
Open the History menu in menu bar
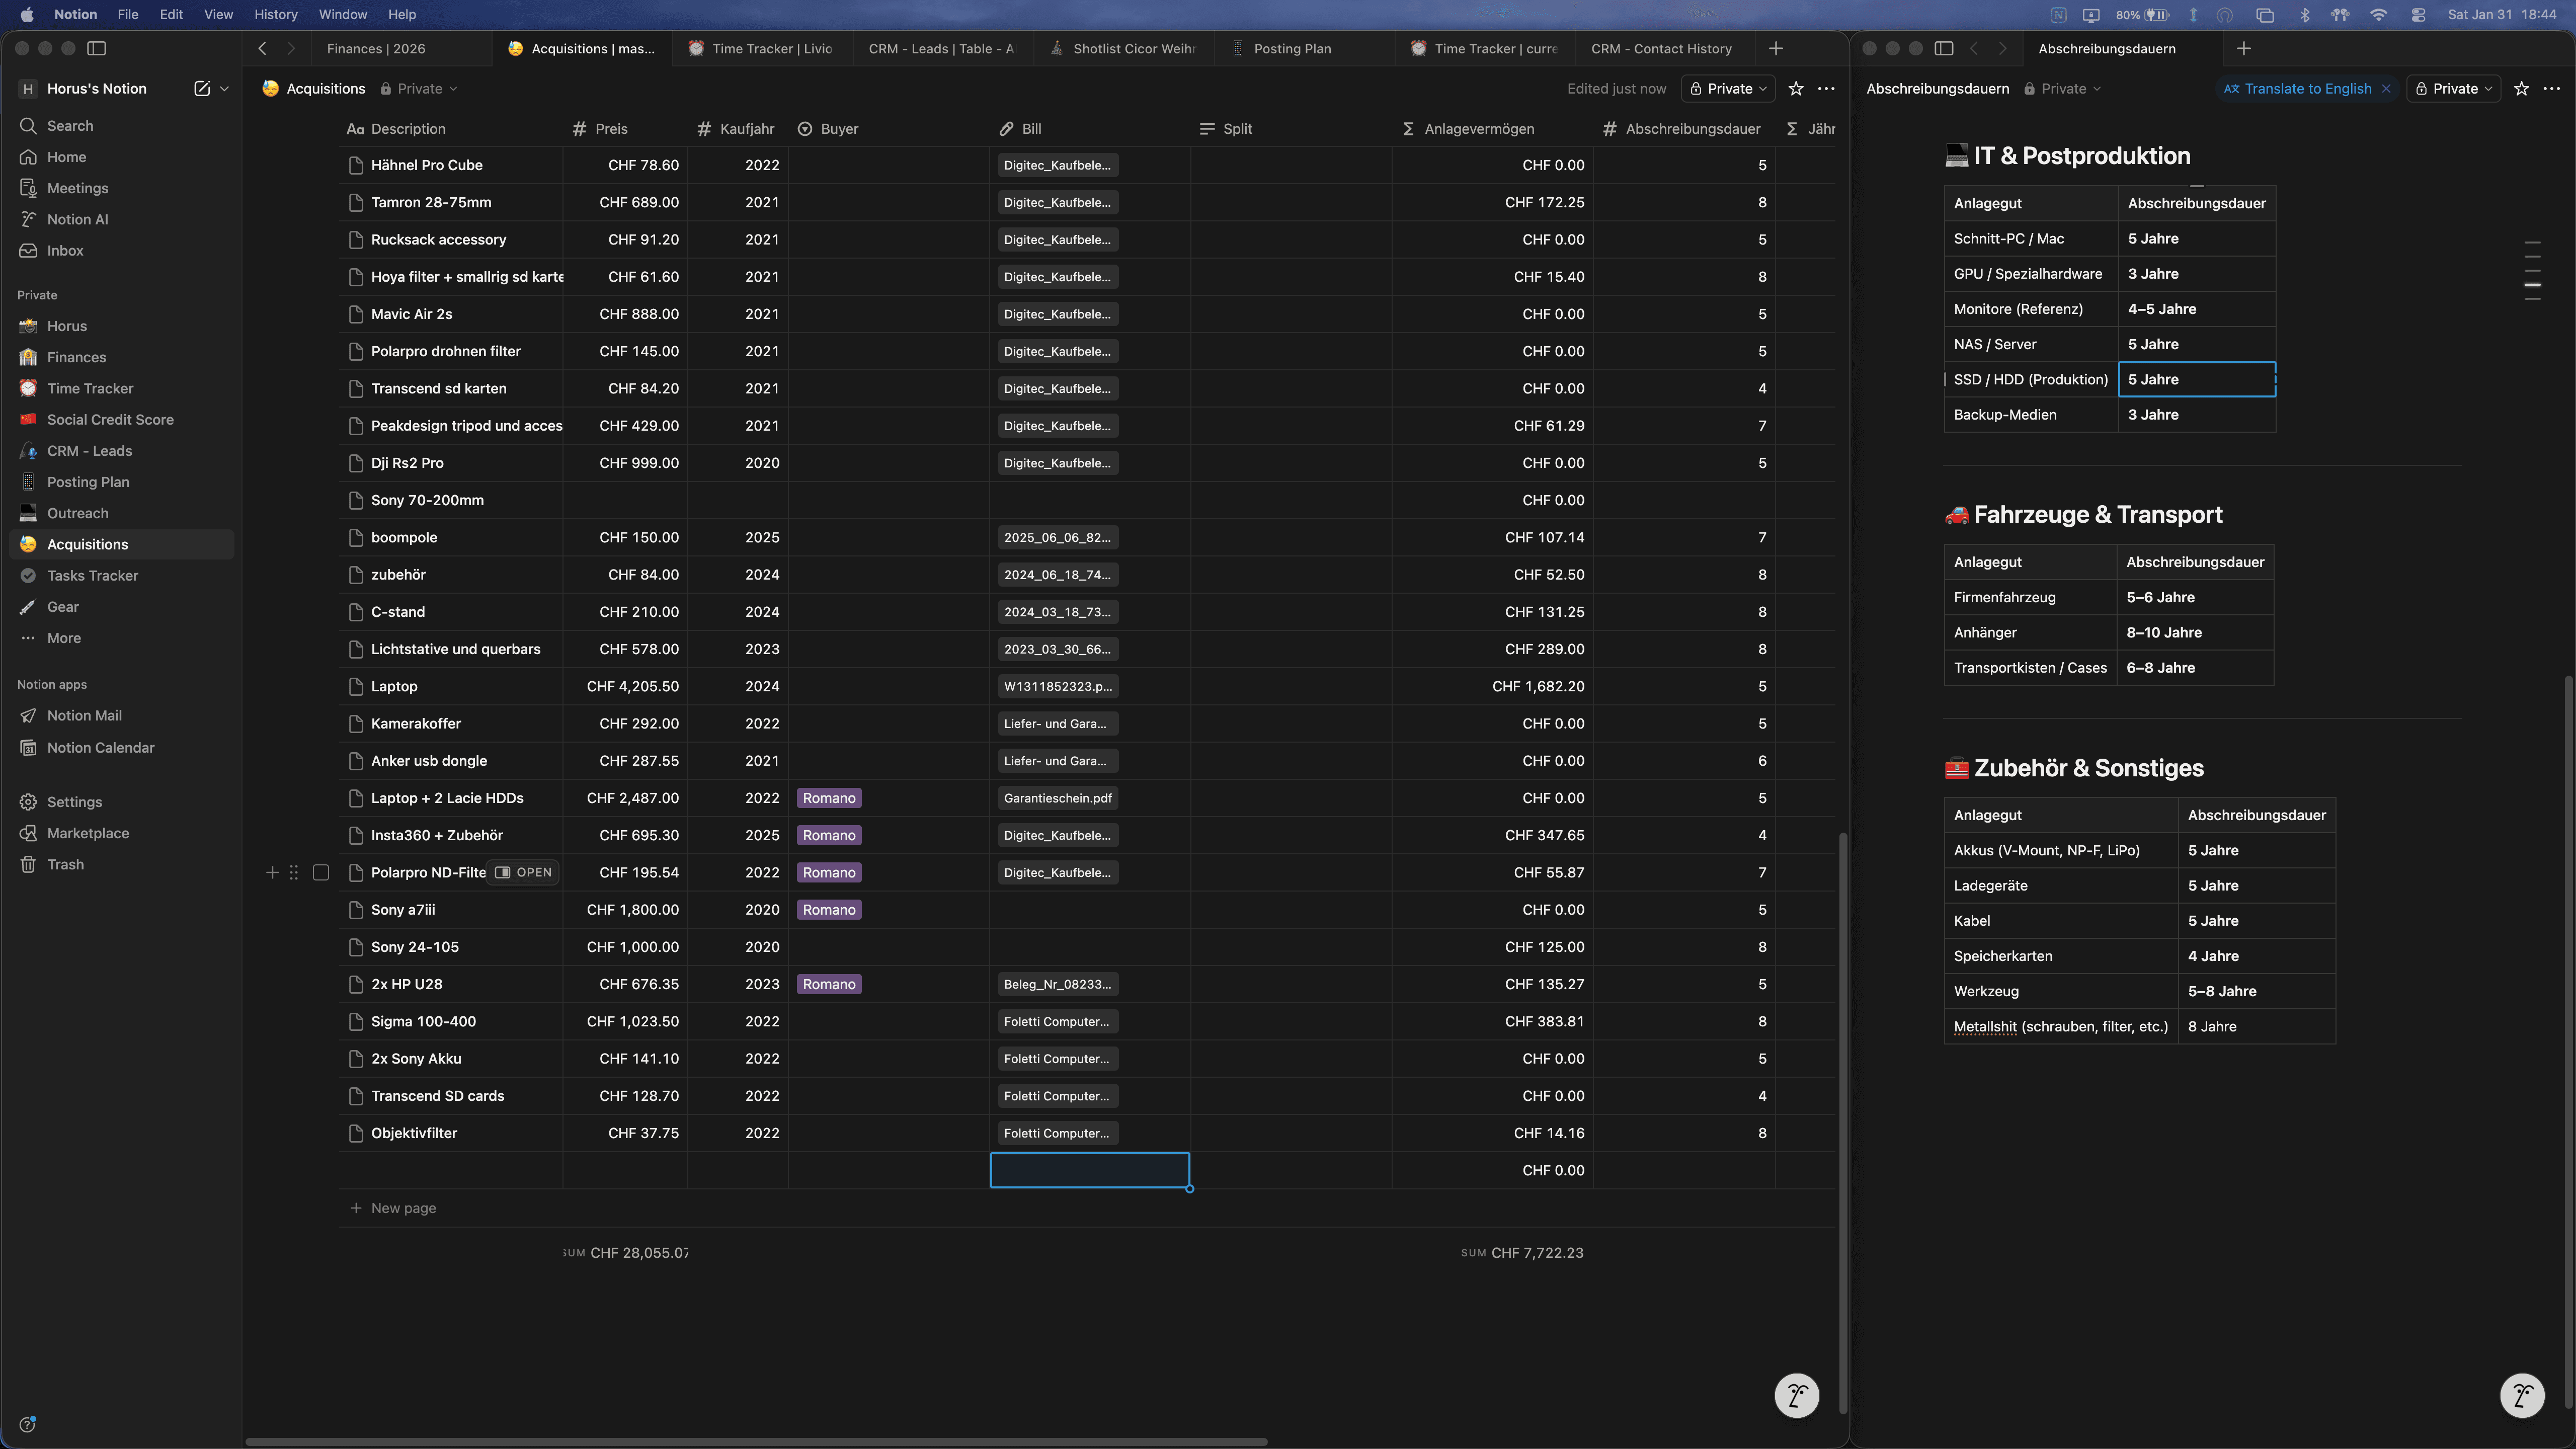[x=275, y=14]
